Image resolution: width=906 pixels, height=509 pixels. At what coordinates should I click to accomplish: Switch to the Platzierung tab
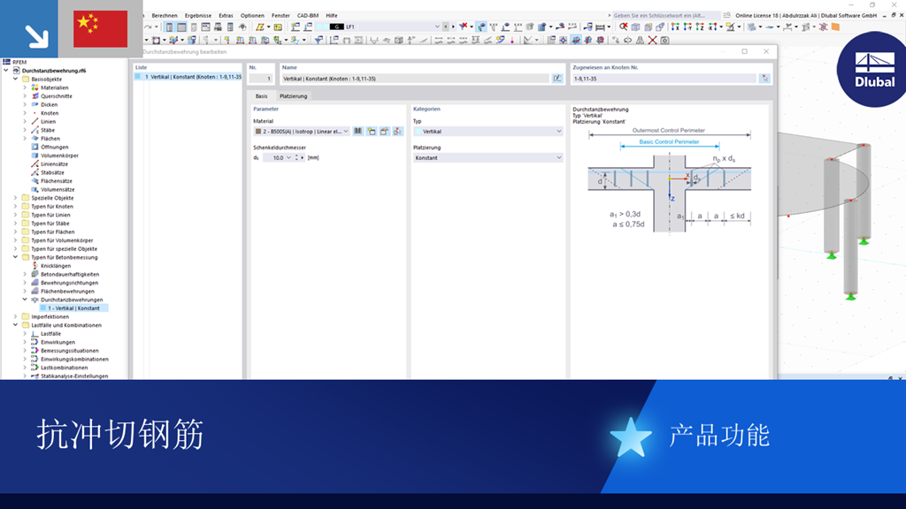pyautogui.click(x=293, y=95)
